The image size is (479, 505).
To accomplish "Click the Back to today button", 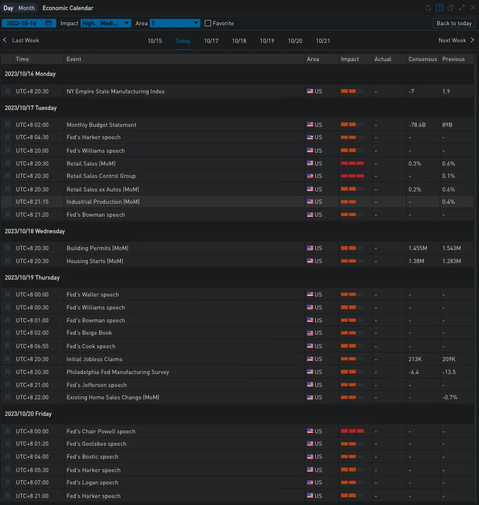I will coord(454,23).
